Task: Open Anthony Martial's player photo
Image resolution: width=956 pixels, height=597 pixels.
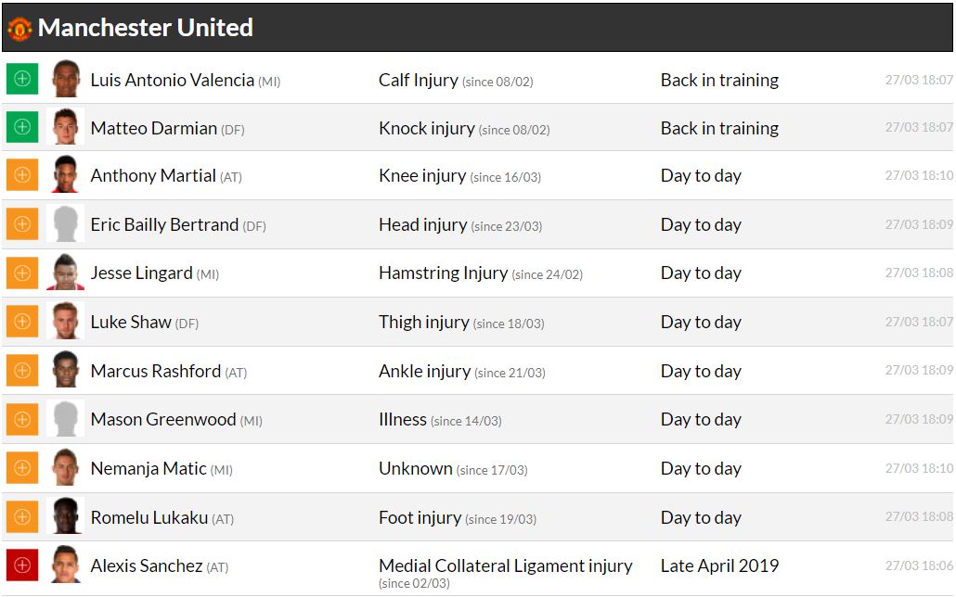Action: (65, 175)
